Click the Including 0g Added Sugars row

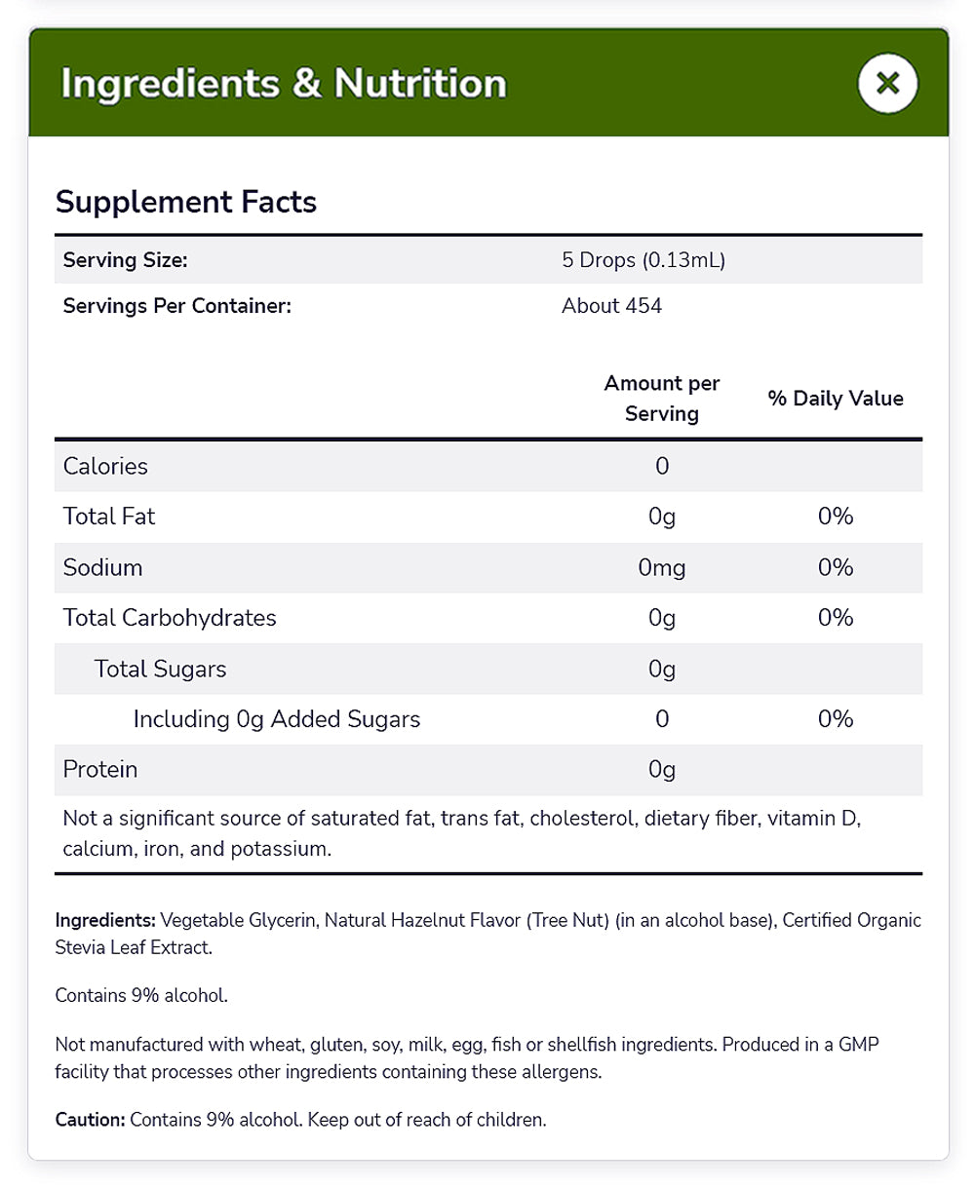coord(277,719)
